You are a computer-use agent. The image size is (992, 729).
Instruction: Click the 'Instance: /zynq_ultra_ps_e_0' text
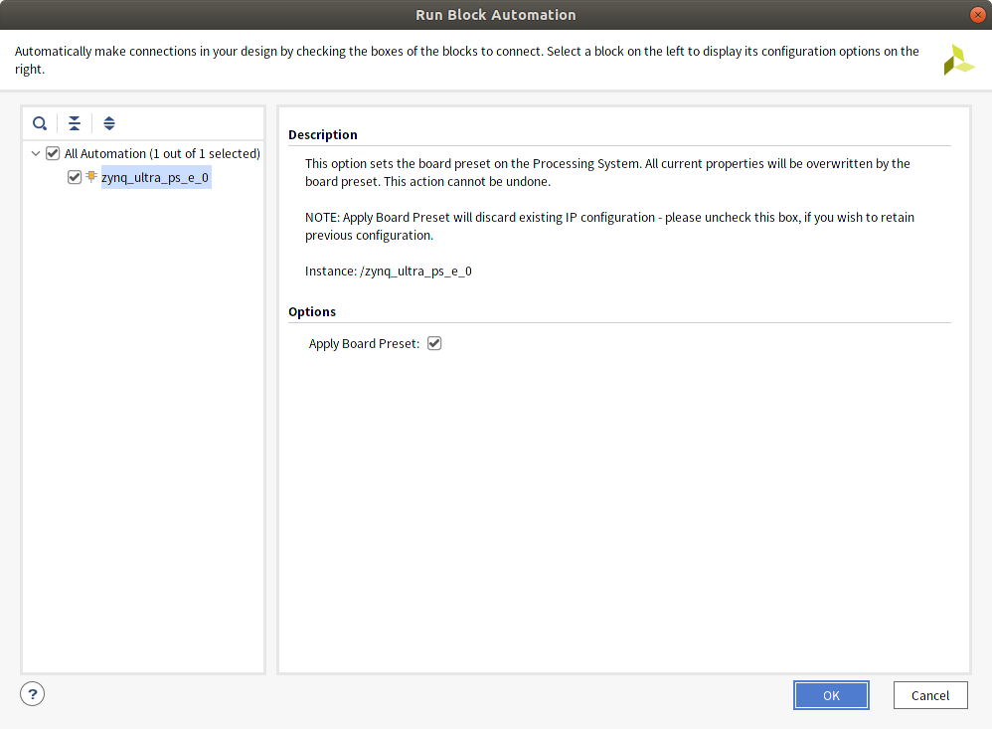tap(389, 271)
